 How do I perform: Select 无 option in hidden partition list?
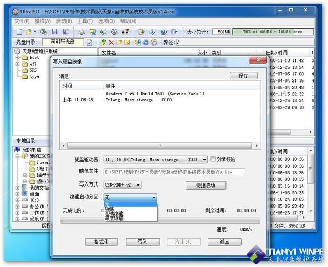coord(130,204)
